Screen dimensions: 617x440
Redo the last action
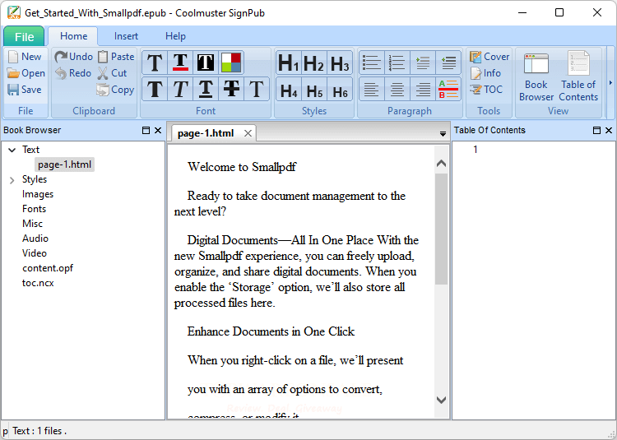[73, 73]
